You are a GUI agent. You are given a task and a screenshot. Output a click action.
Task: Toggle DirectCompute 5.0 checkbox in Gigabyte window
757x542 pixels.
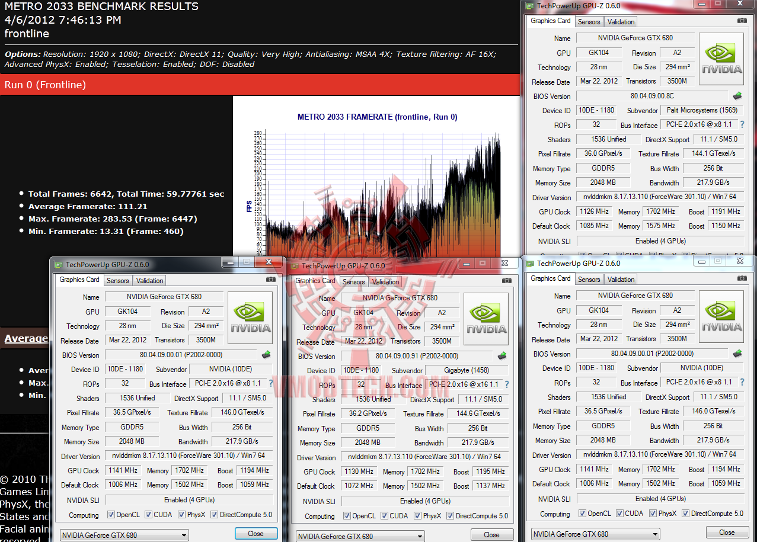pyautogui.click(x=450, y=516)
